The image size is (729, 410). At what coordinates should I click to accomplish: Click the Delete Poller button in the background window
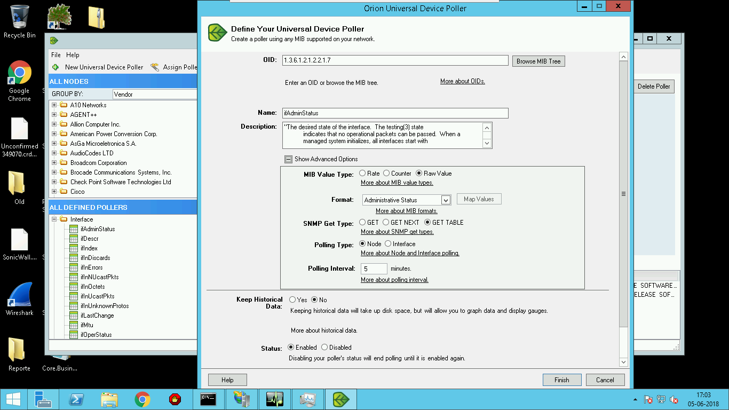(654, 86)
